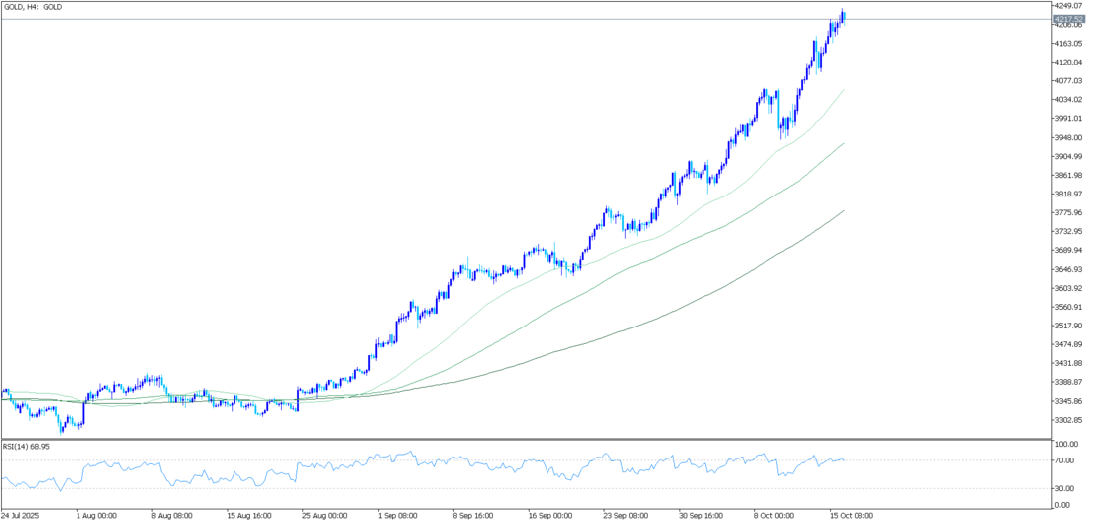The image size is (1093, 523).
Task: Select the fastest light green moving average end
Action: click(x=843, y=90)
